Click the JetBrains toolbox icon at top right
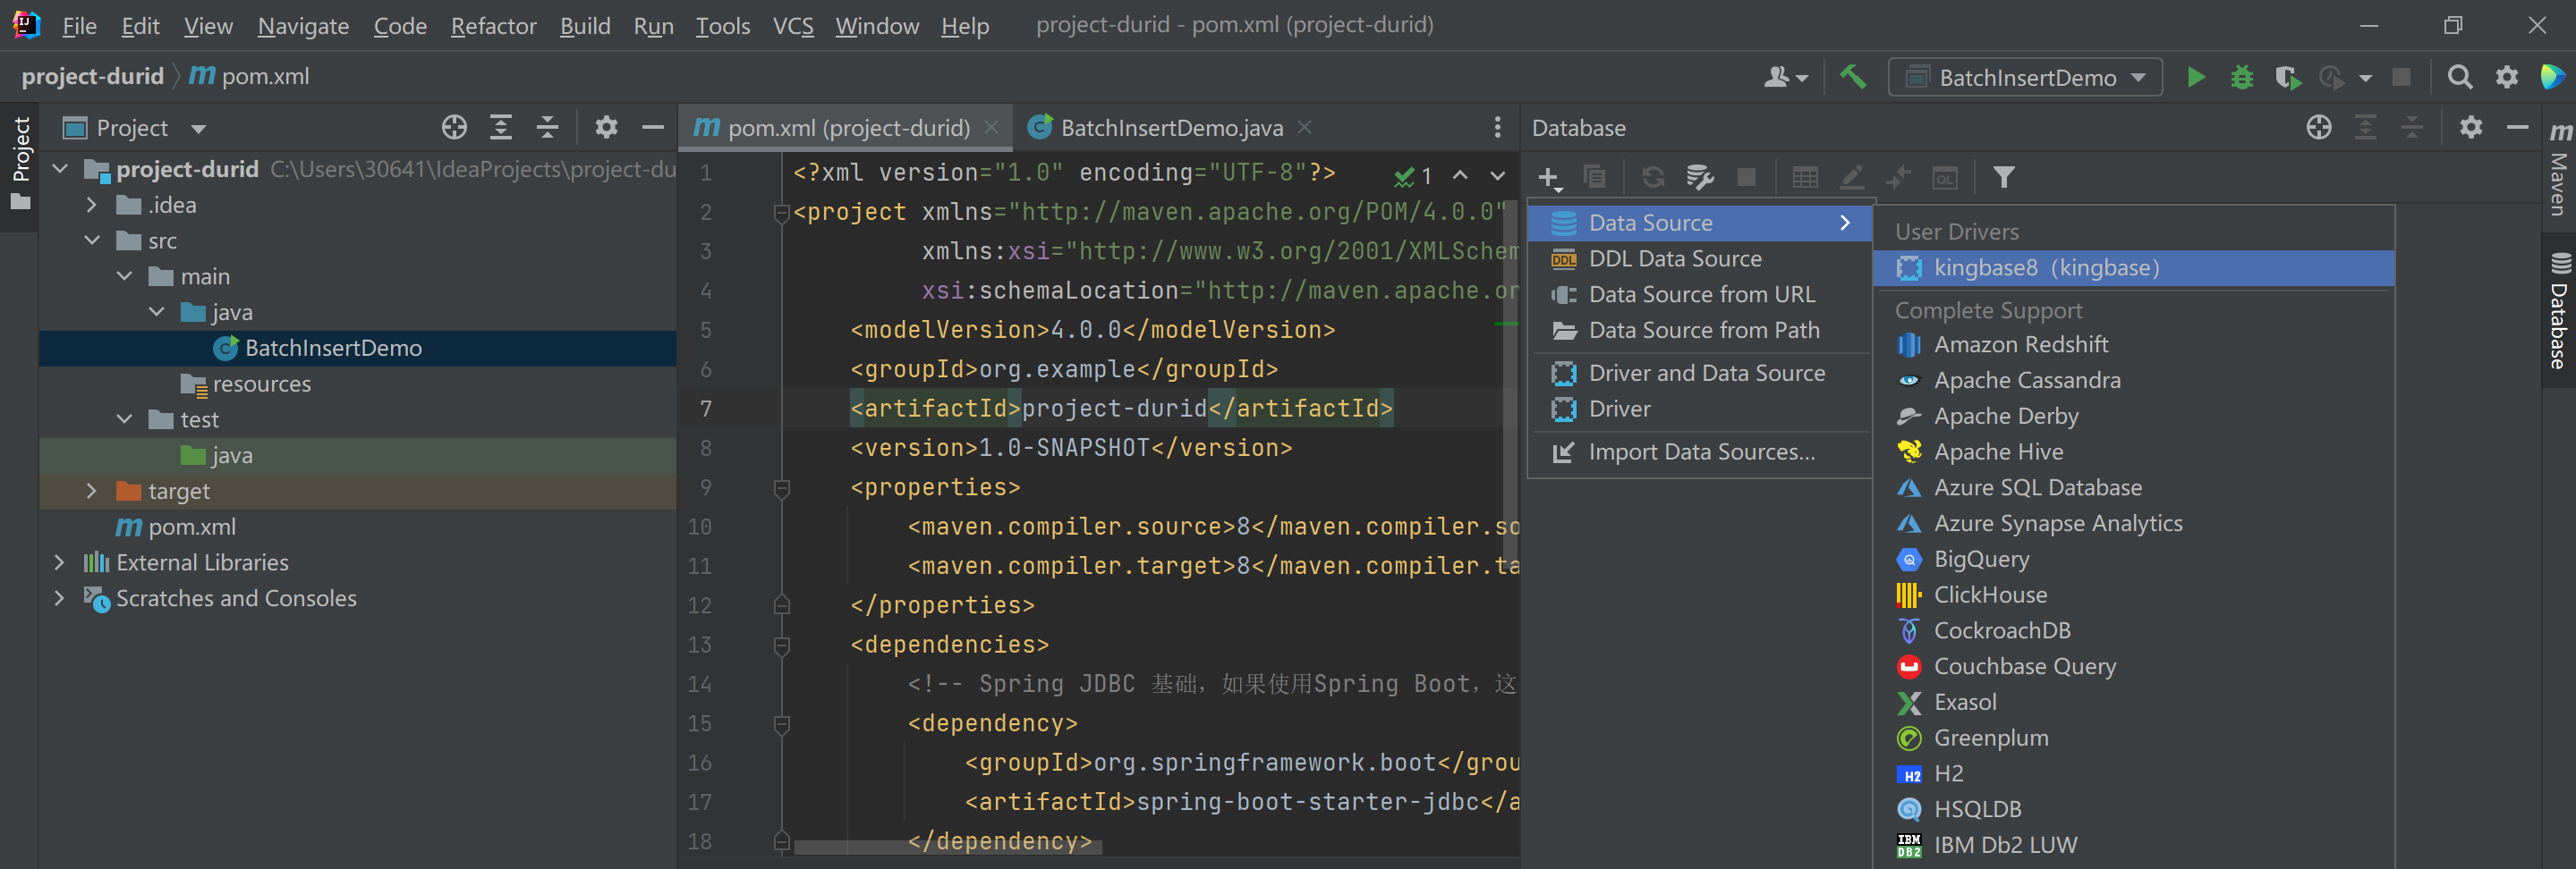 click(2551, 77)
